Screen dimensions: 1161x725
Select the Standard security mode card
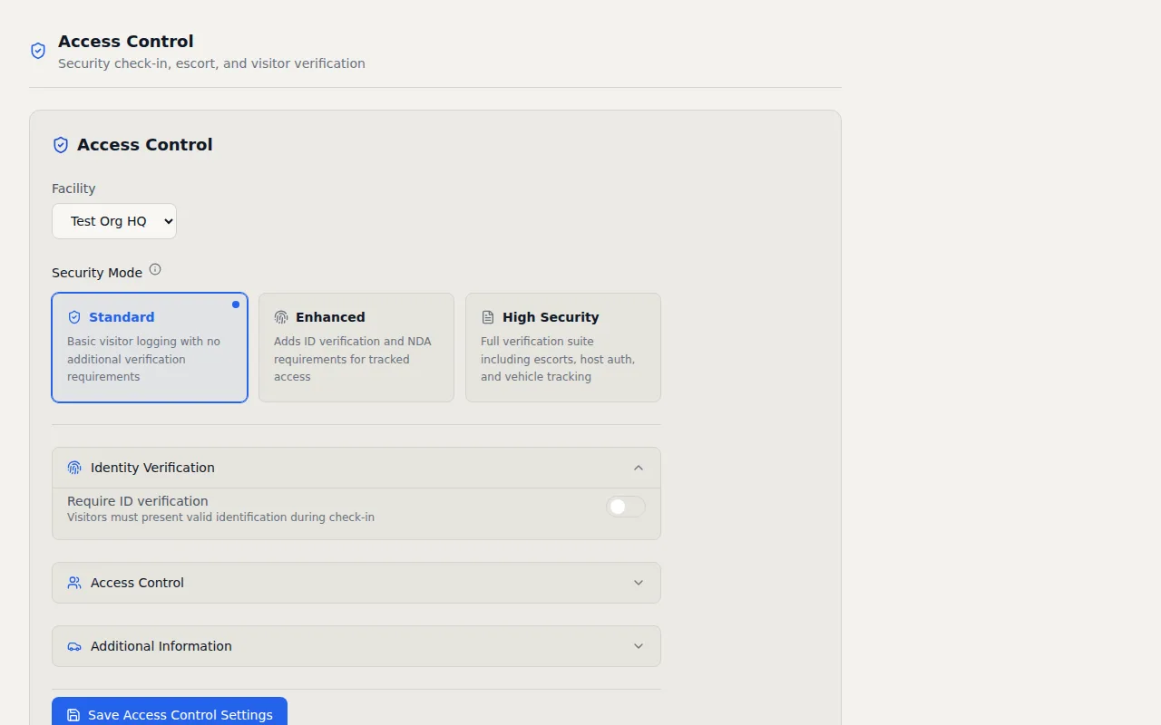click(x=150, y=347)
